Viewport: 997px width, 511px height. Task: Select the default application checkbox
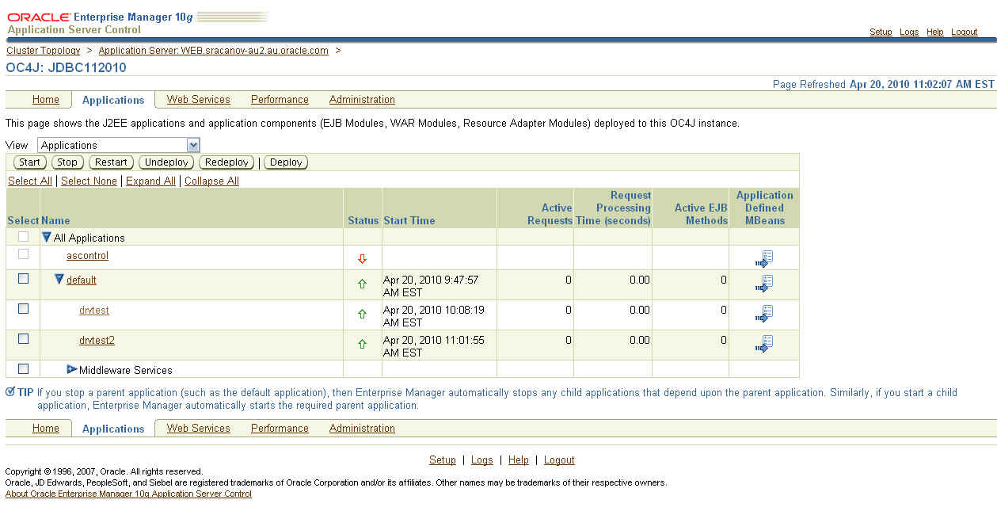[x=23, y=278]
